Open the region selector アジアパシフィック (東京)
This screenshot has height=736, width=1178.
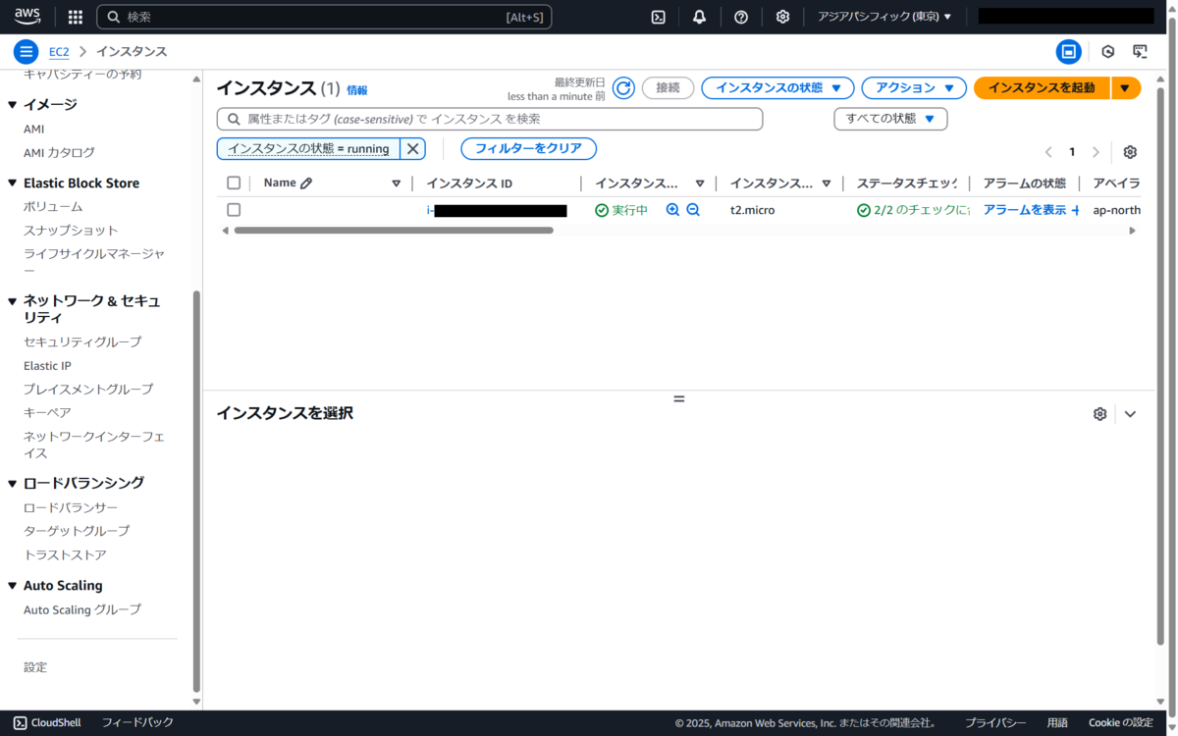(x=884, y=17)
